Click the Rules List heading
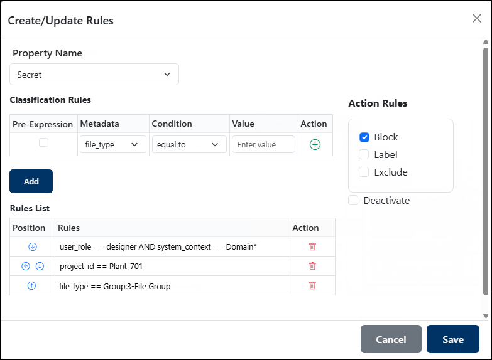Image resolution: width=492 pixels, height=360 pixels. point(30,208)
